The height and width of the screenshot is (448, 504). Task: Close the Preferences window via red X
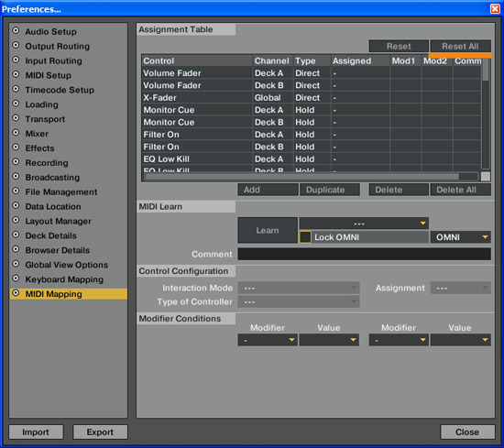(x=495, y=8)
